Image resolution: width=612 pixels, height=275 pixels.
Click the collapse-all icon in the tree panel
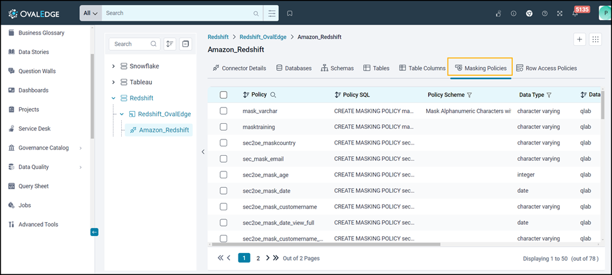(185, 44)
